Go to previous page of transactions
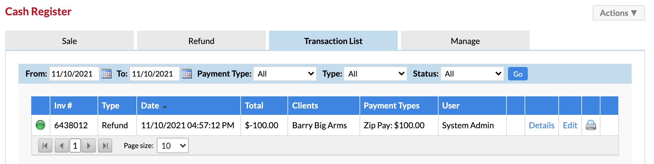 click(62, 146)
